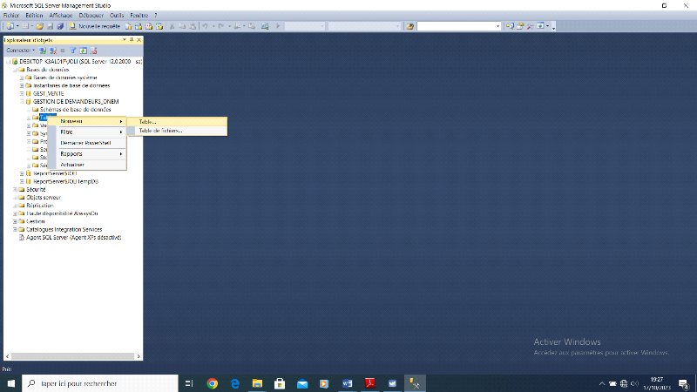Choose Démarrer PowerShell in context menu
697x392 pixels.
(86, 143)
